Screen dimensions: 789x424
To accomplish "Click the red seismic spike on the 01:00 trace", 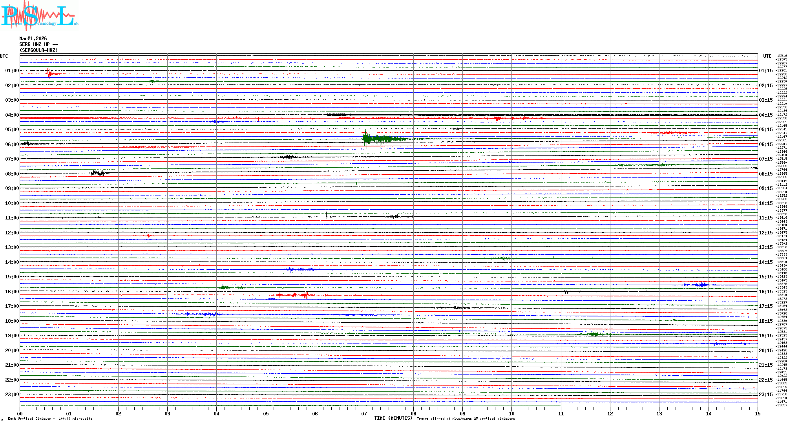I will 49,73.
